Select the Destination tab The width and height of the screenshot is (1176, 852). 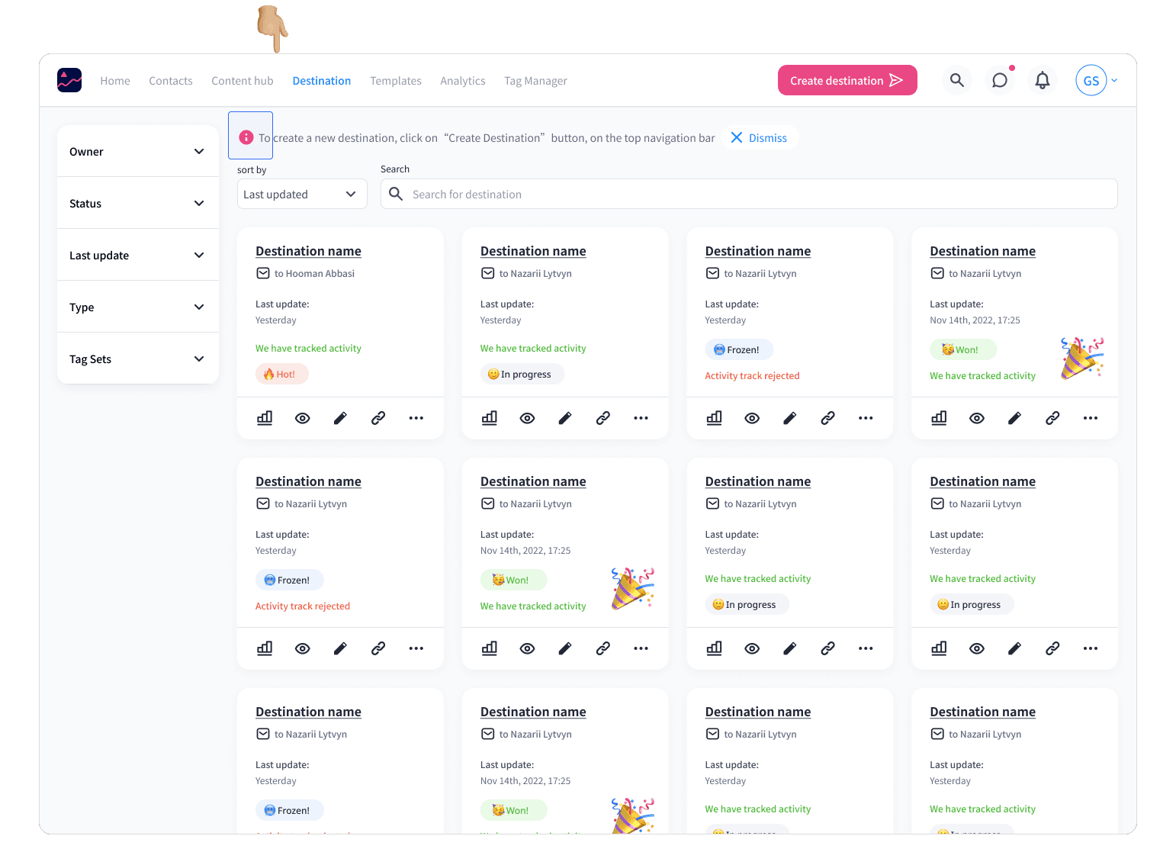[x=322, y=81]
